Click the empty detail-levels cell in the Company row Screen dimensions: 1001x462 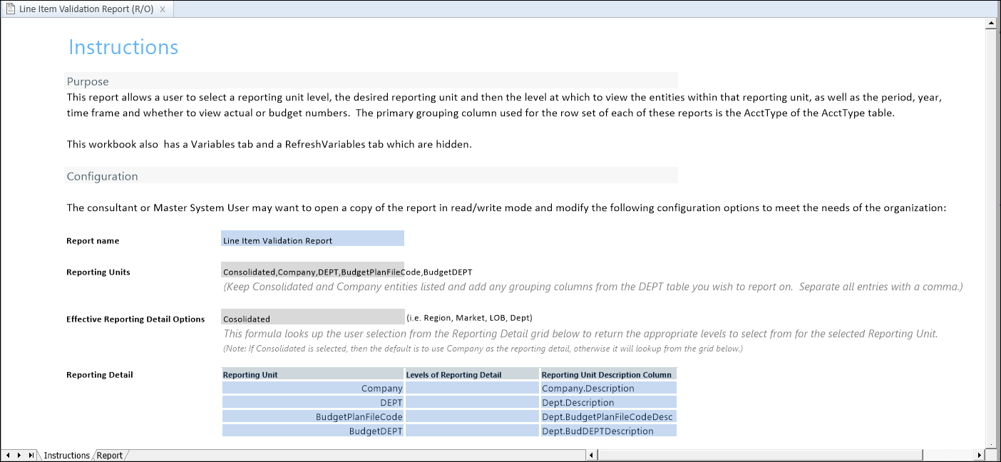pos(473,389)
